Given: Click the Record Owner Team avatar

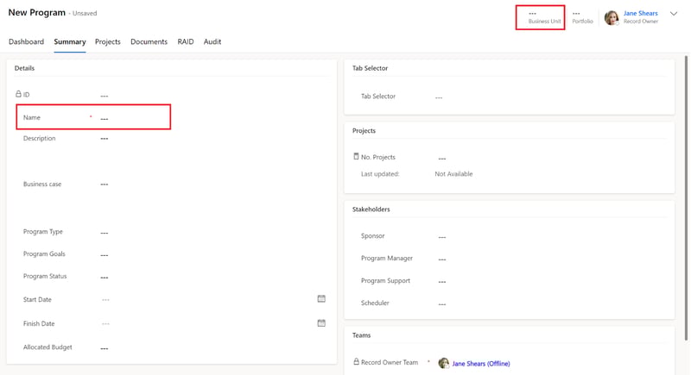Looking at the screenshot, I should (x=444, y=363).
